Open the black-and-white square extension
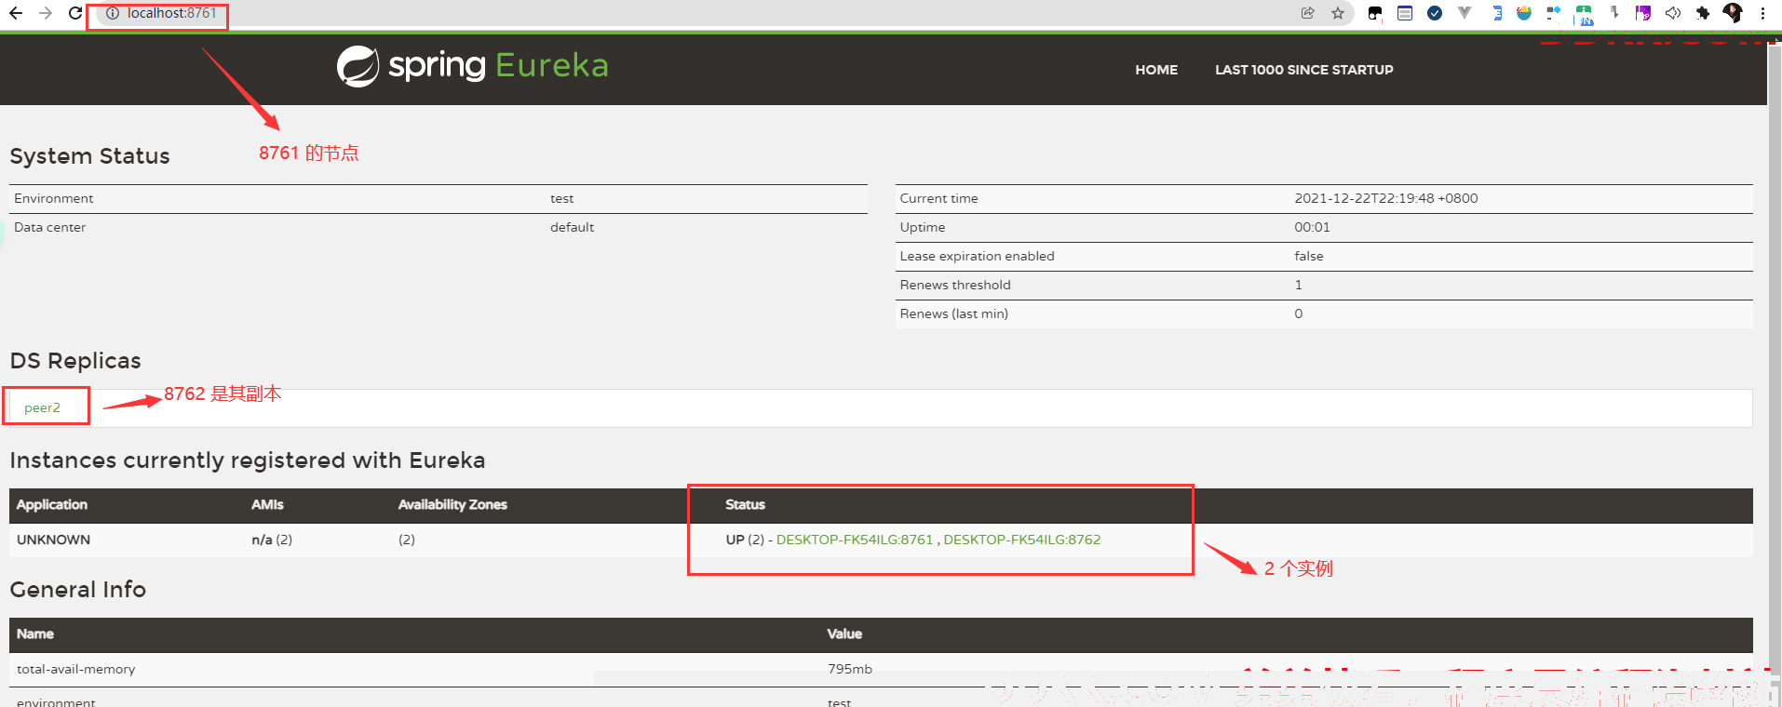1782x707 pixels. [1375, 13]
